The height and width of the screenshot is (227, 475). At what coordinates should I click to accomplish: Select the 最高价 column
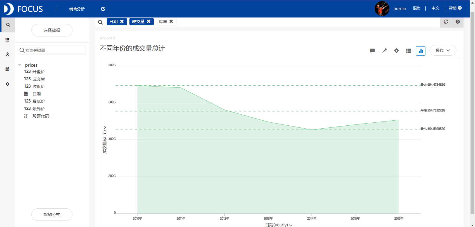(x=39, y=109)
